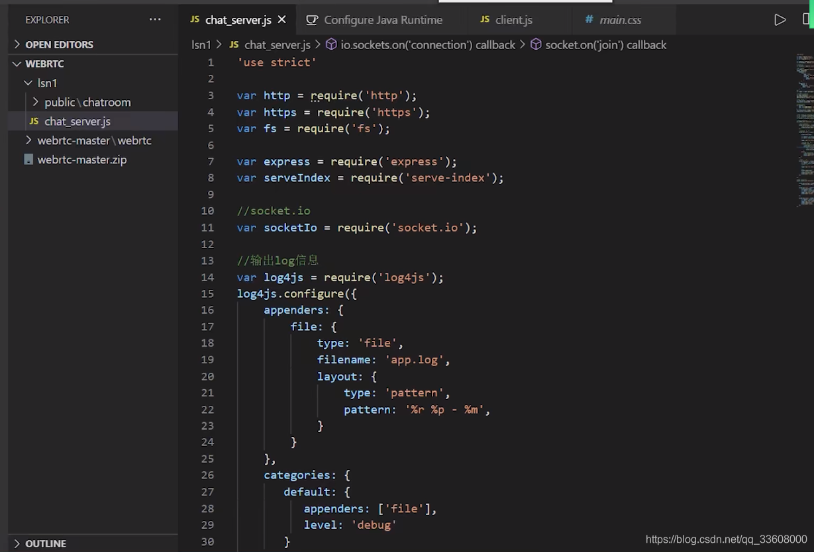Click variable fs on line 5

tap(270, 128)
